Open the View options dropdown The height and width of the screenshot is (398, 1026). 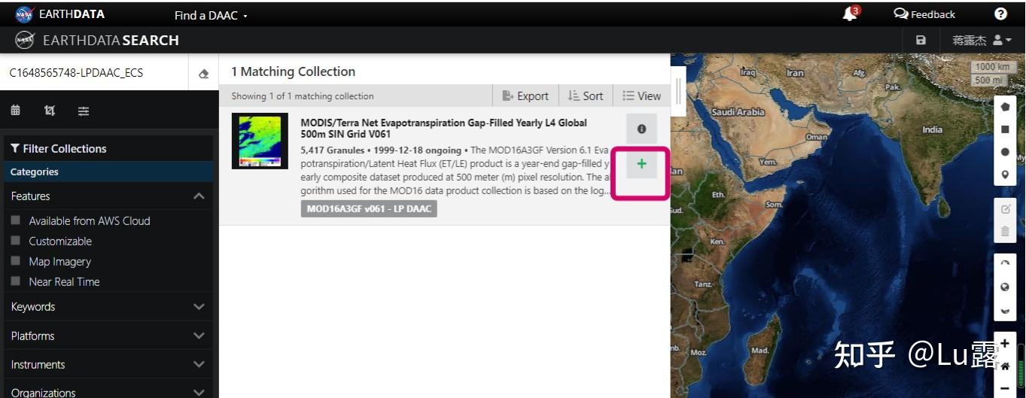point(642,96)
